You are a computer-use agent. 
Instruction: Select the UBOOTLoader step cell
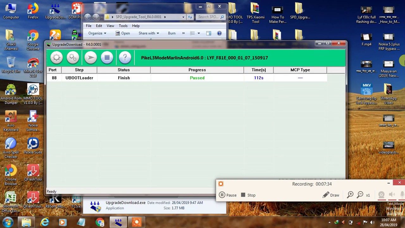[79, 78]
